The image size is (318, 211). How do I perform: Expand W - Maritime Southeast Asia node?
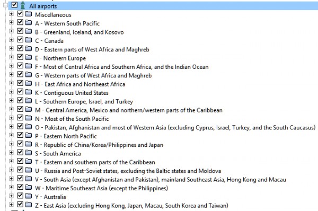pos(11,187)
